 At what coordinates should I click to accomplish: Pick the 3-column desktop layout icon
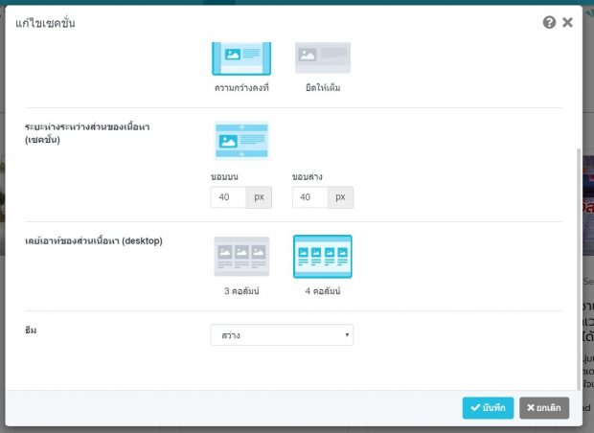coord(241,257)
